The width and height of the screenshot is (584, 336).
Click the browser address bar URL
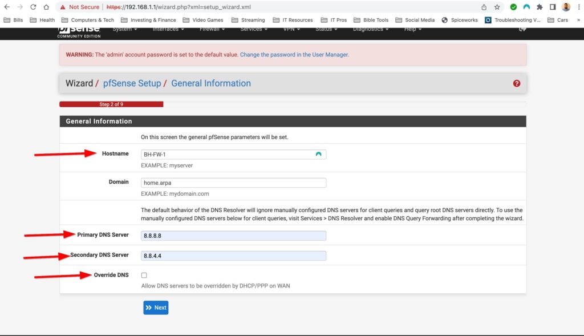pos(179,7)
